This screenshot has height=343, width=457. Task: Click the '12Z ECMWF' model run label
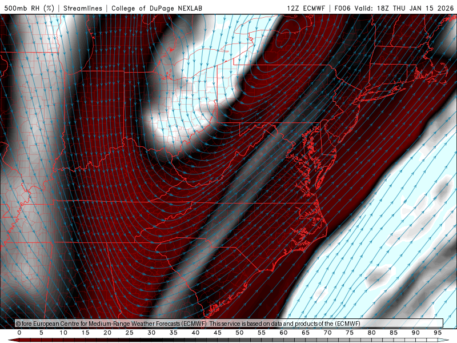pos(306,8)
